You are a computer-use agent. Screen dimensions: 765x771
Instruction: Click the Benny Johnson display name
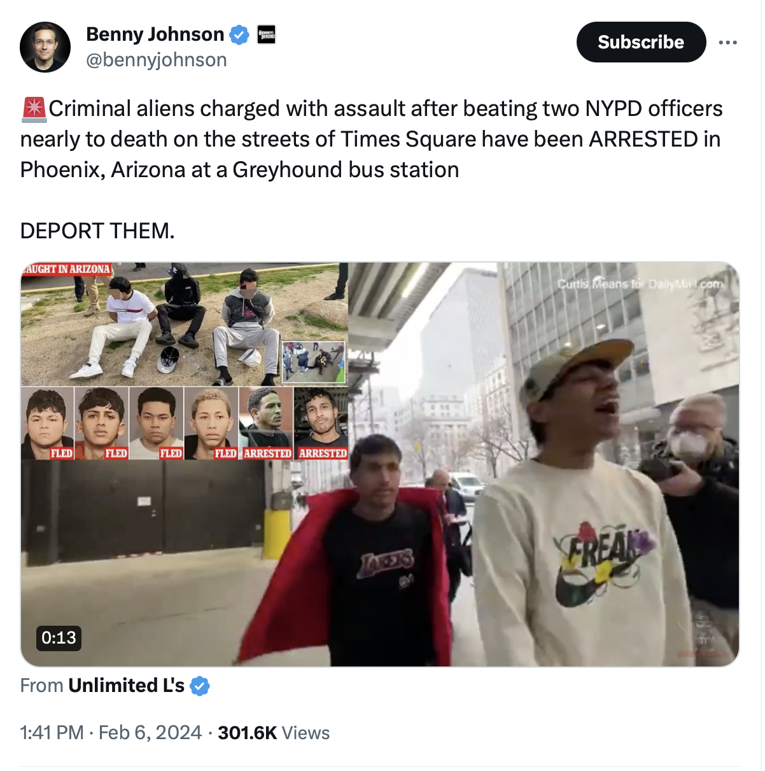tap(155, 34)
